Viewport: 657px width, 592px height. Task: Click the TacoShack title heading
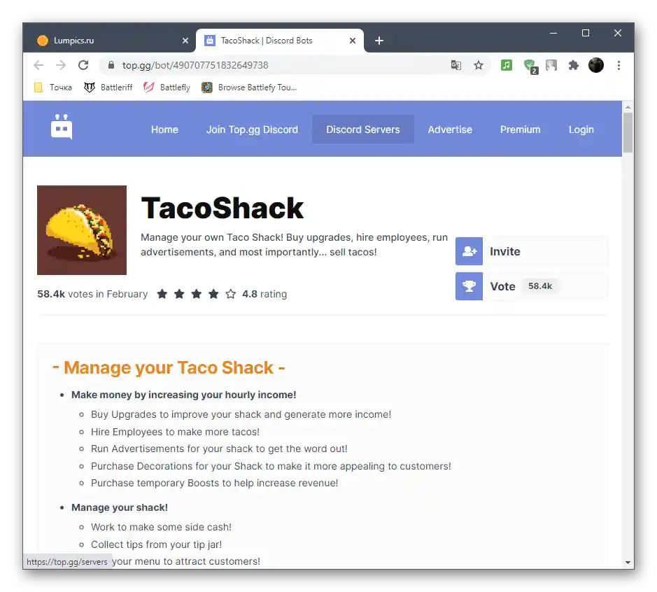point(222,208)
